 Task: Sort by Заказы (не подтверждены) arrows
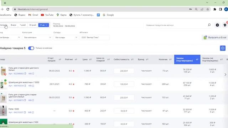(x=221, y=59)
